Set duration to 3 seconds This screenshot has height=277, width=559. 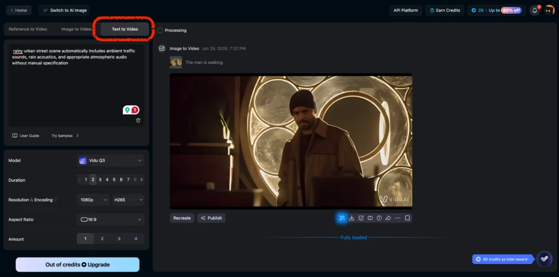point(100,180)
